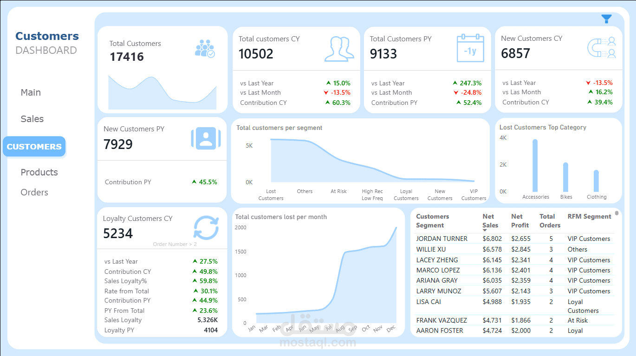Click the 7929 New Customers PY value
Screen dimensions: 636x356
pyautogui.click(x=118, y=144)
